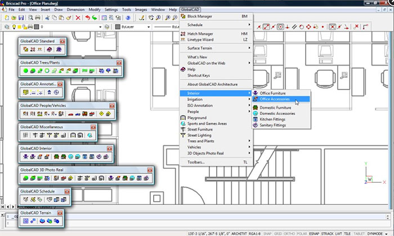
Task: Click the New drawing icon
Action: coord(7,18)
